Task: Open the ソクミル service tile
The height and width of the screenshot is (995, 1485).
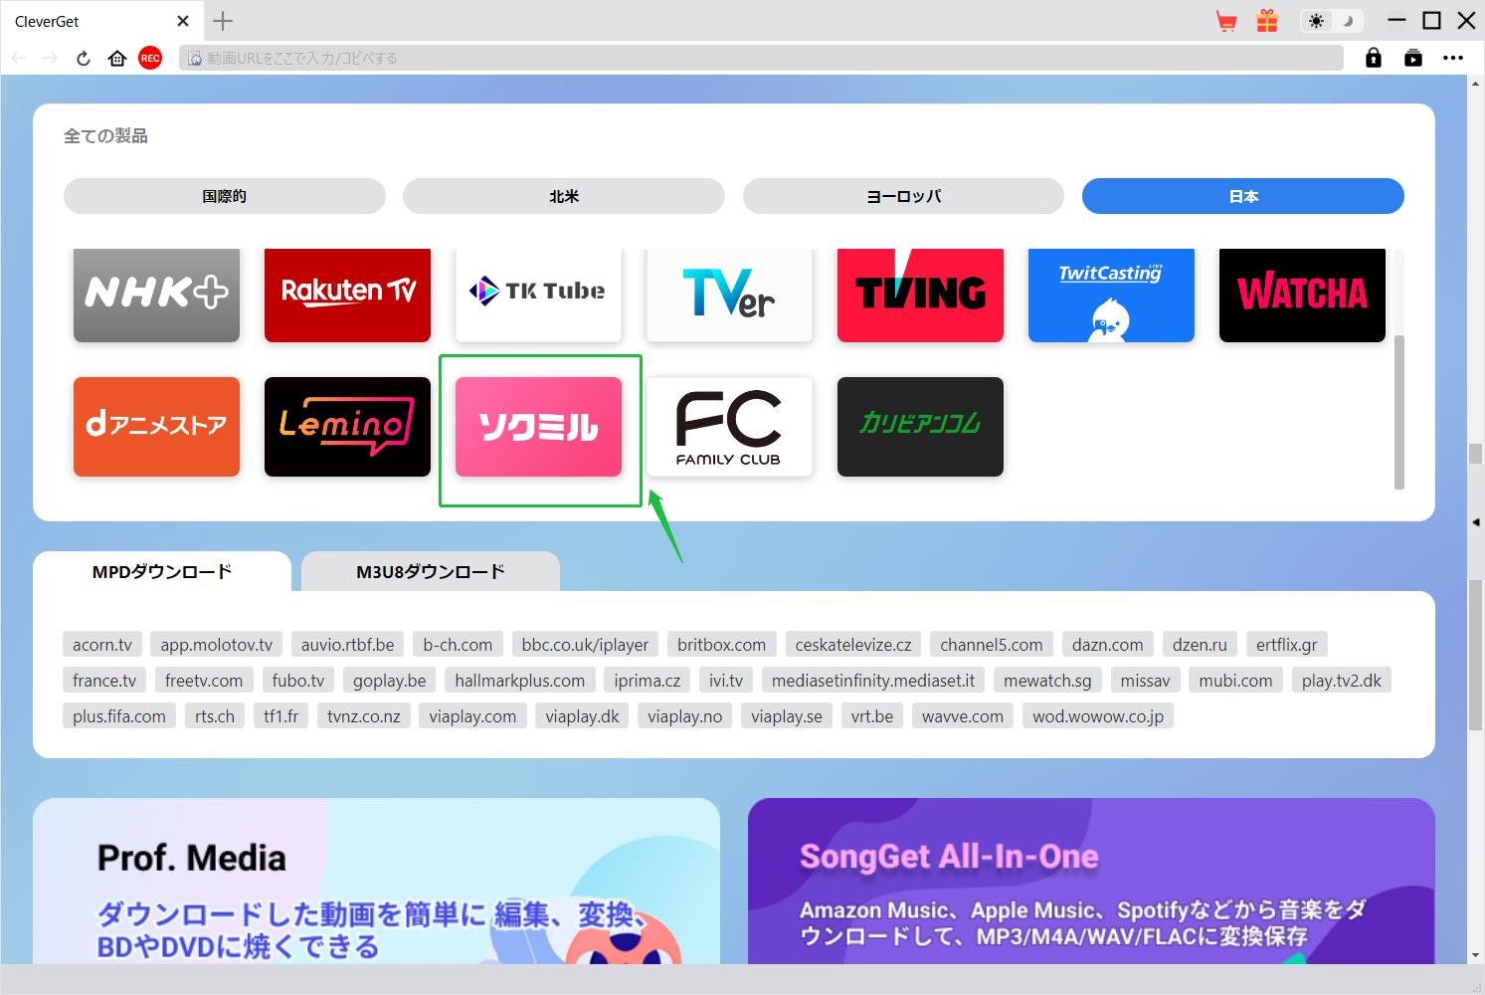Action: (x=538, y=427)
